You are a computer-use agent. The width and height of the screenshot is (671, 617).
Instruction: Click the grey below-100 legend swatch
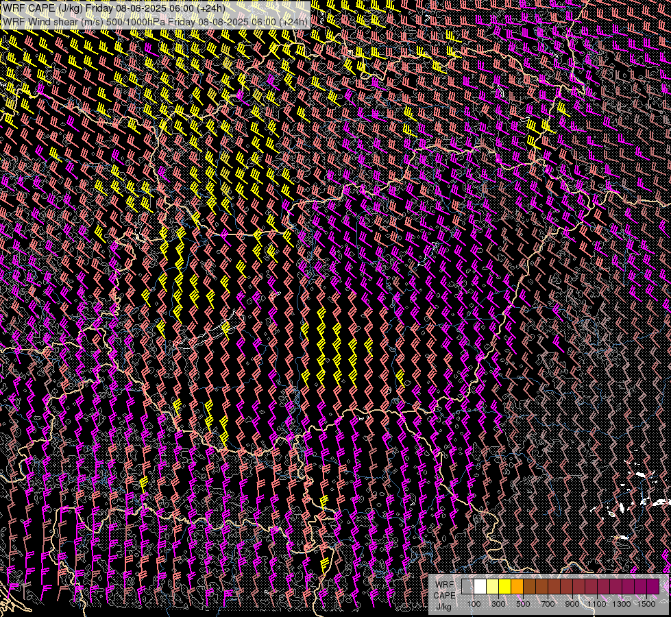[x=467, y=586]
